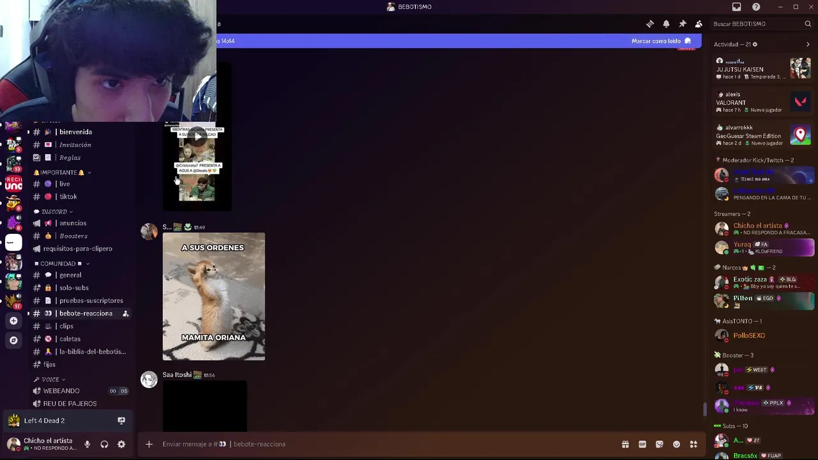Click member Pilton in list
Image resolution: width=818 pixels, height=460 pixels.
764,301
